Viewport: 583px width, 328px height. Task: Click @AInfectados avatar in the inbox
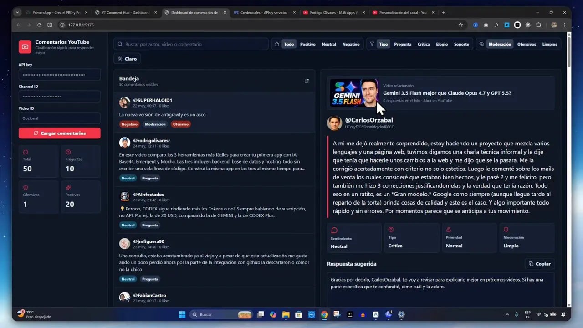tap(125, 196)
